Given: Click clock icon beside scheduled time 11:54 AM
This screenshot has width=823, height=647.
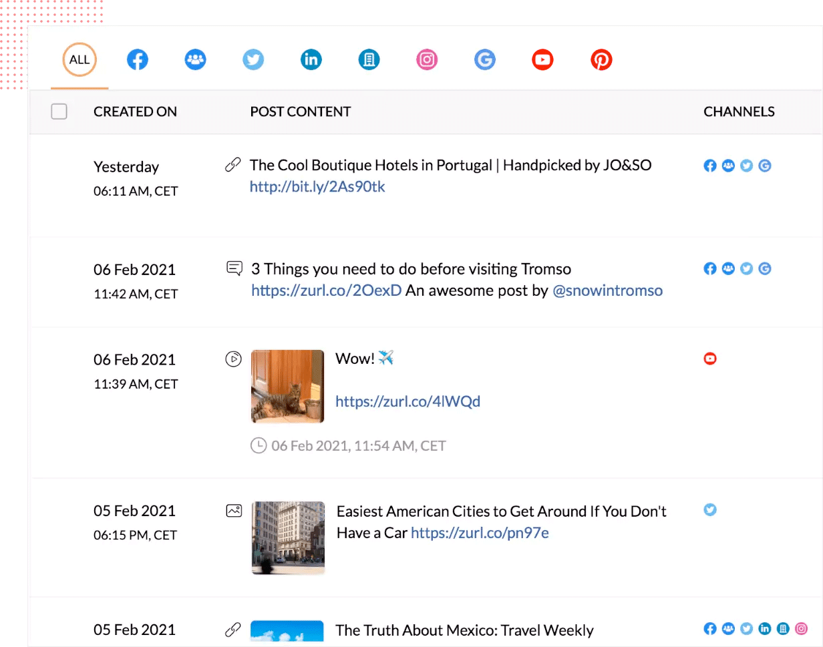Looking at the screenshot, I should (258, 445).
